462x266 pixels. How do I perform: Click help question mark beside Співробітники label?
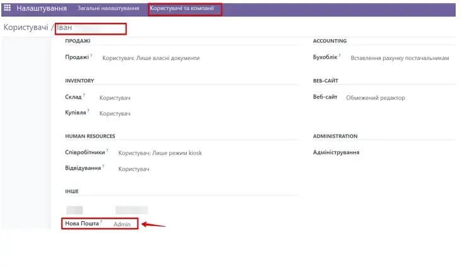coord(107,150)
